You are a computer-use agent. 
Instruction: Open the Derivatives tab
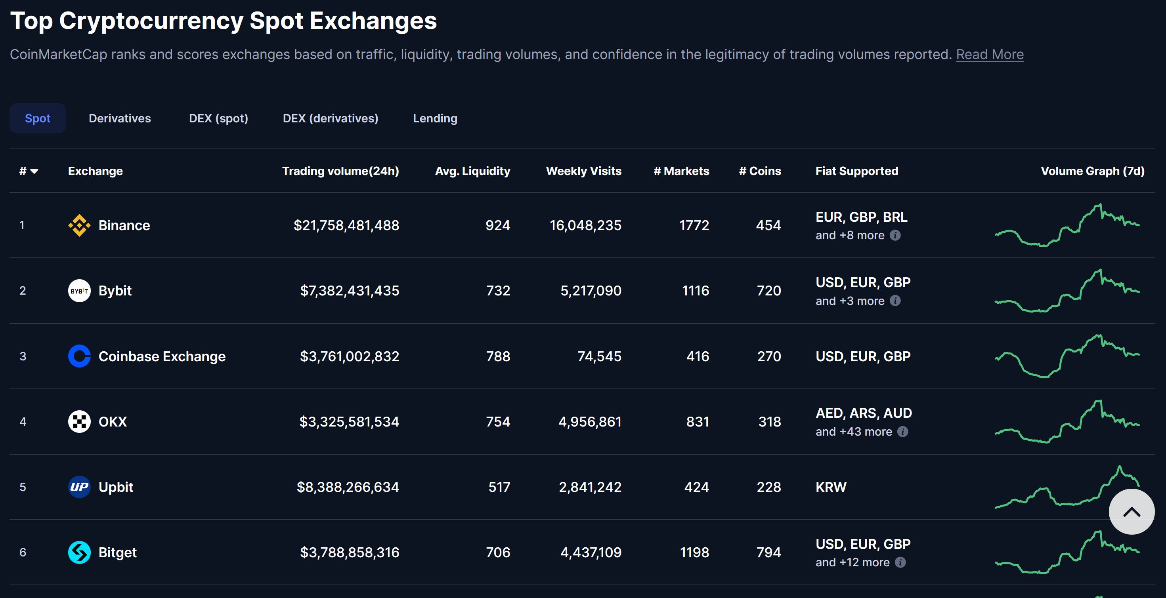point(120,118)
